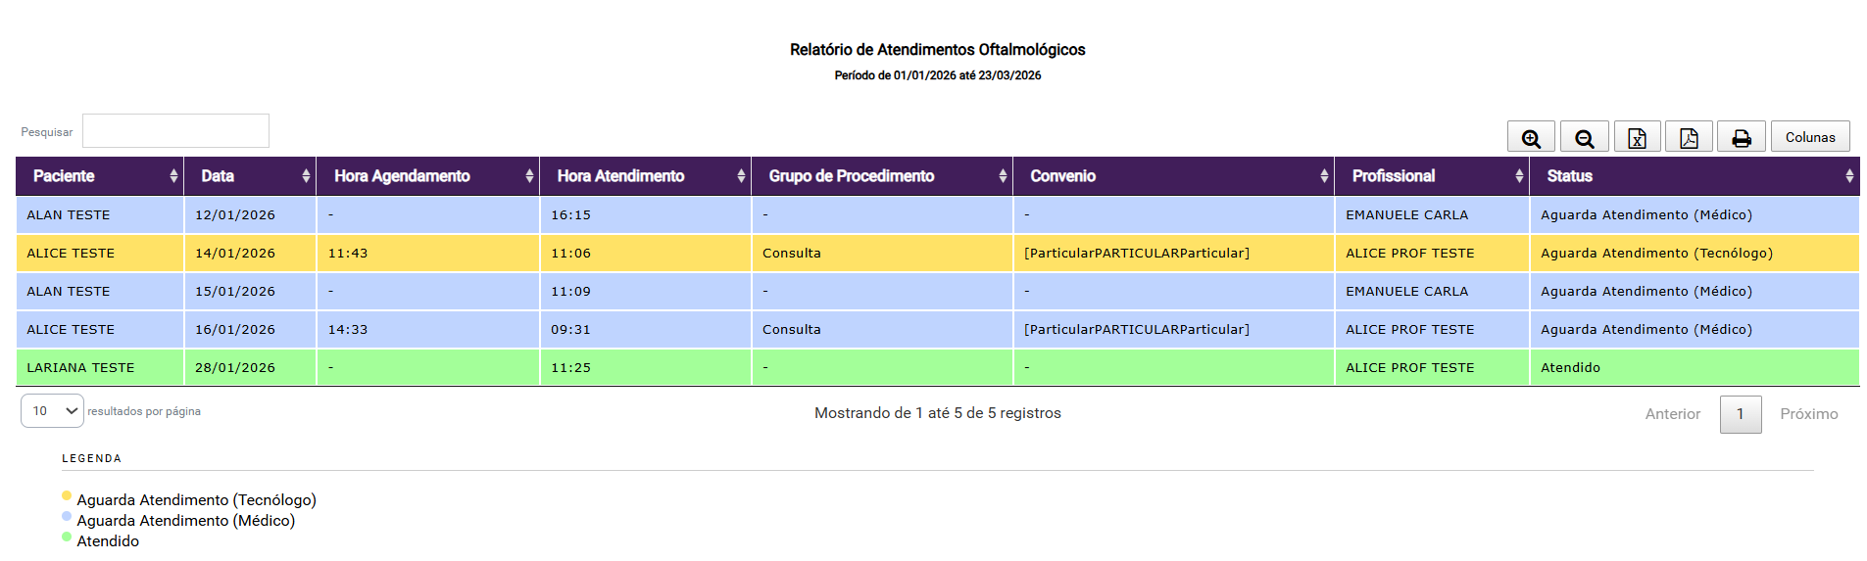The width and height of the screenshot is (1867, 561).
Task: Select page 1 in pagination
Action: [1741, 414]
